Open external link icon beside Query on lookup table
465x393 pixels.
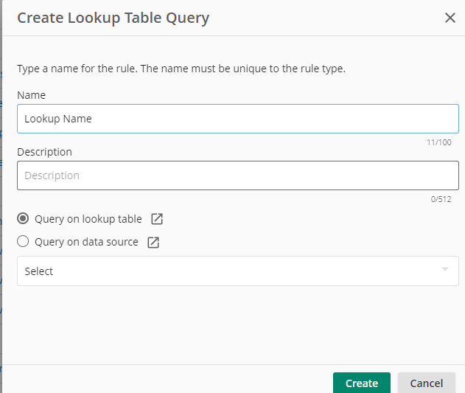[157, 219]
